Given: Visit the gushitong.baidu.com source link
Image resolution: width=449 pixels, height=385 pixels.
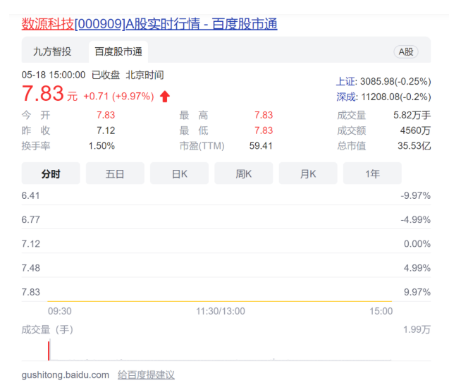Looking at the screenshot, I should tap(66, 374).
